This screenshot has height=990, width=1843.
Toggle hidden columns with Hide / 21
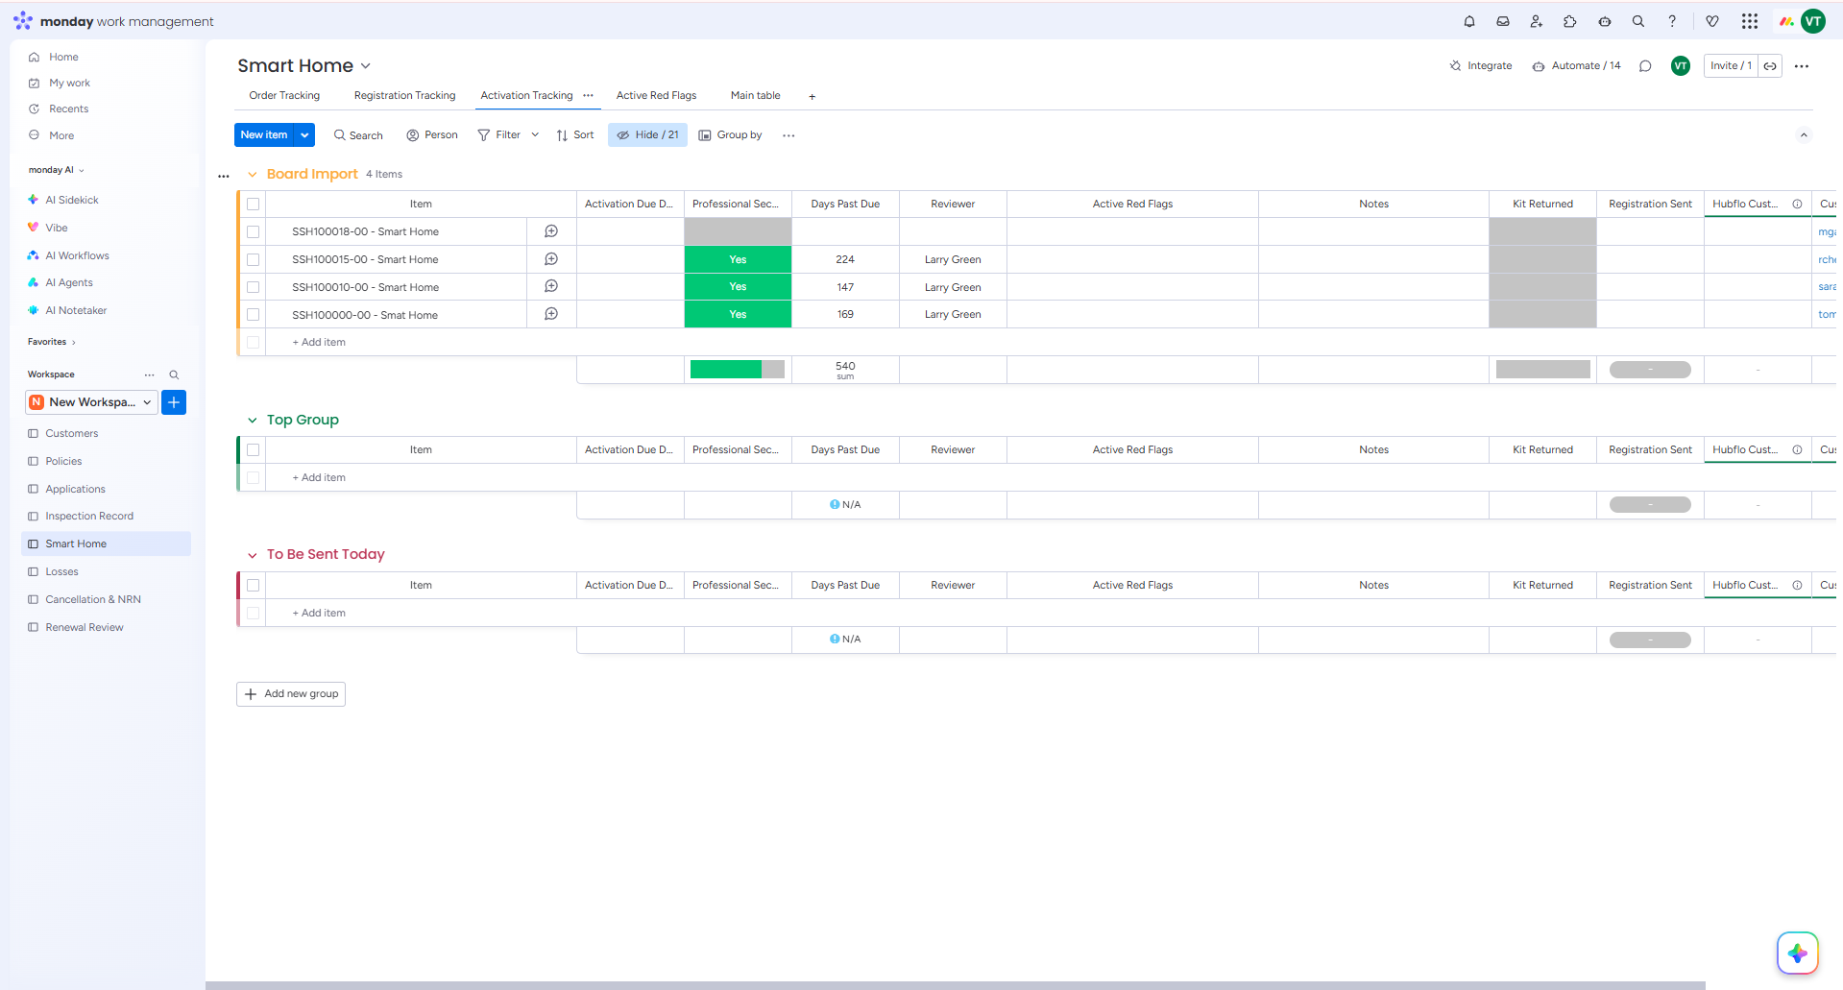[x=647, y=135]
